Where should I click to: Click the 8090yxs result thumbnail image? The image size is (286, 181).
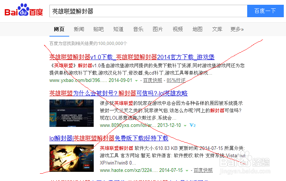[71, 113]
